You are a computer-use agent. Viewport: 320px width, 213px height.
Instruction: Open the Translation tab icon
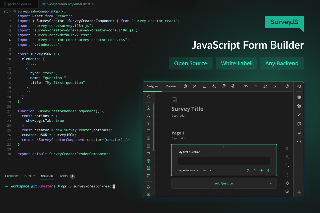(214, 86)
